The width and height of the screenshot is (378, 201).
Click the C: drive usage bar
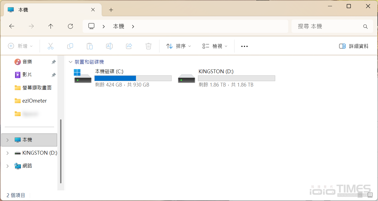pos(133,78)
